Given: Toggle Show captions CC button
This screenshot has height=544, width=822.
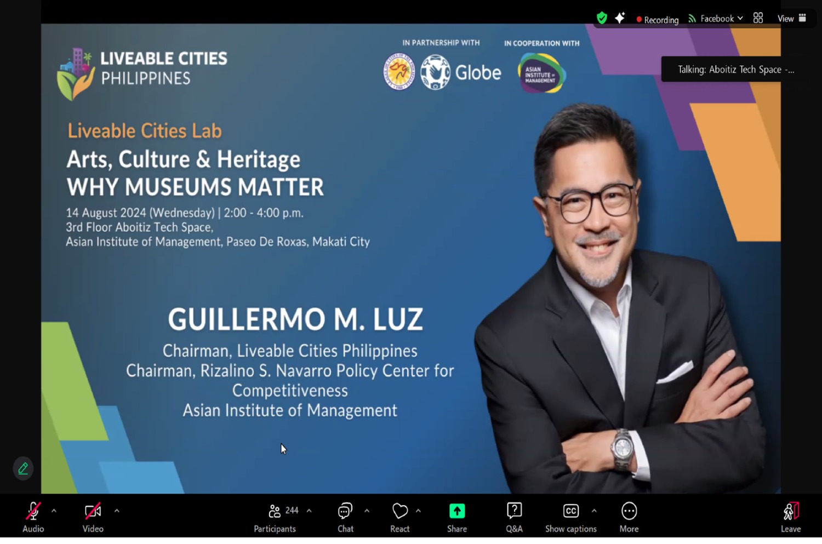Looking at the screenshot, I should (570, 517).
